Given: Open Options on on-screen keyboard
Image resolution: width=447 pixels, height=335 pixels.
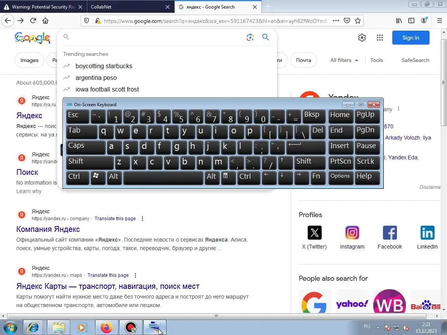Looking at the screenshot, I should (341, 178).
